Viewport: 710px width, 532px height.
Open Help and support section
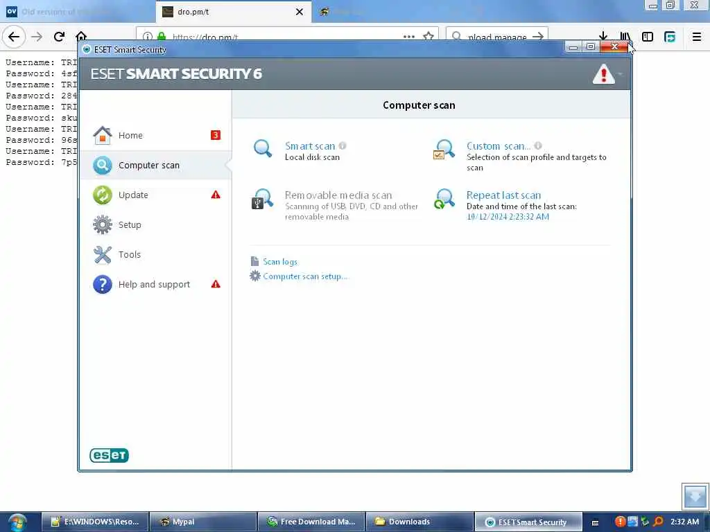click(155, 285)
